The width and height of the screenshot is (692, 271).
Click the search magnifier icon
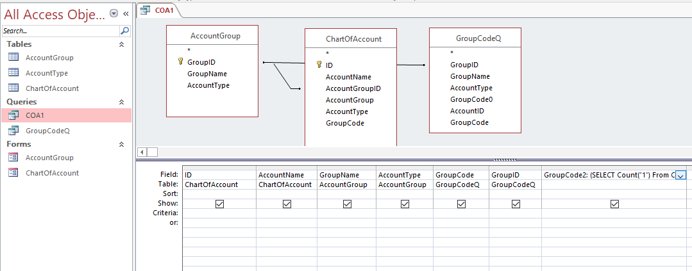click(125, 30)
